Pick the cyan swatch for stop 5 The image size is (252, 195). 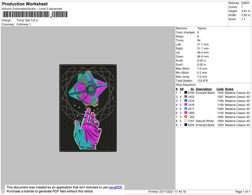[x=186, y=109]
